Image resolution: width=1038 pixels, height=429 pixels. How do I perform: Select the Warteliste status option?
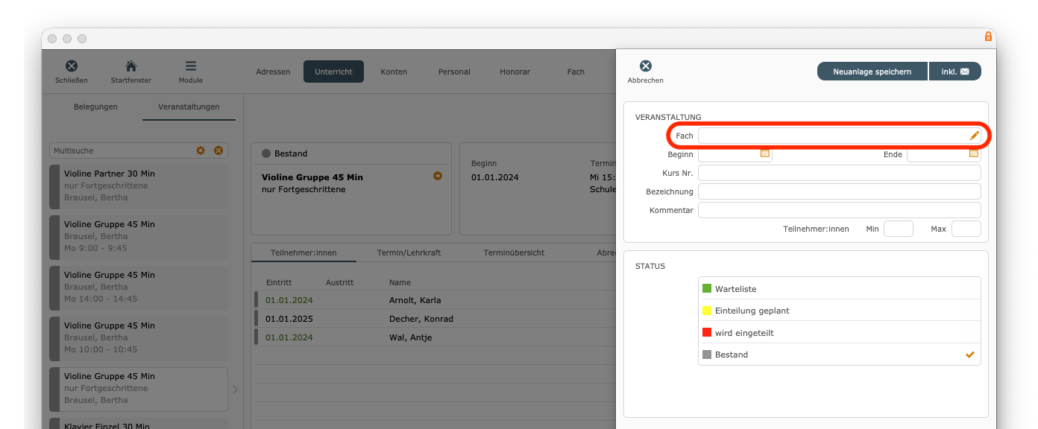839,288
